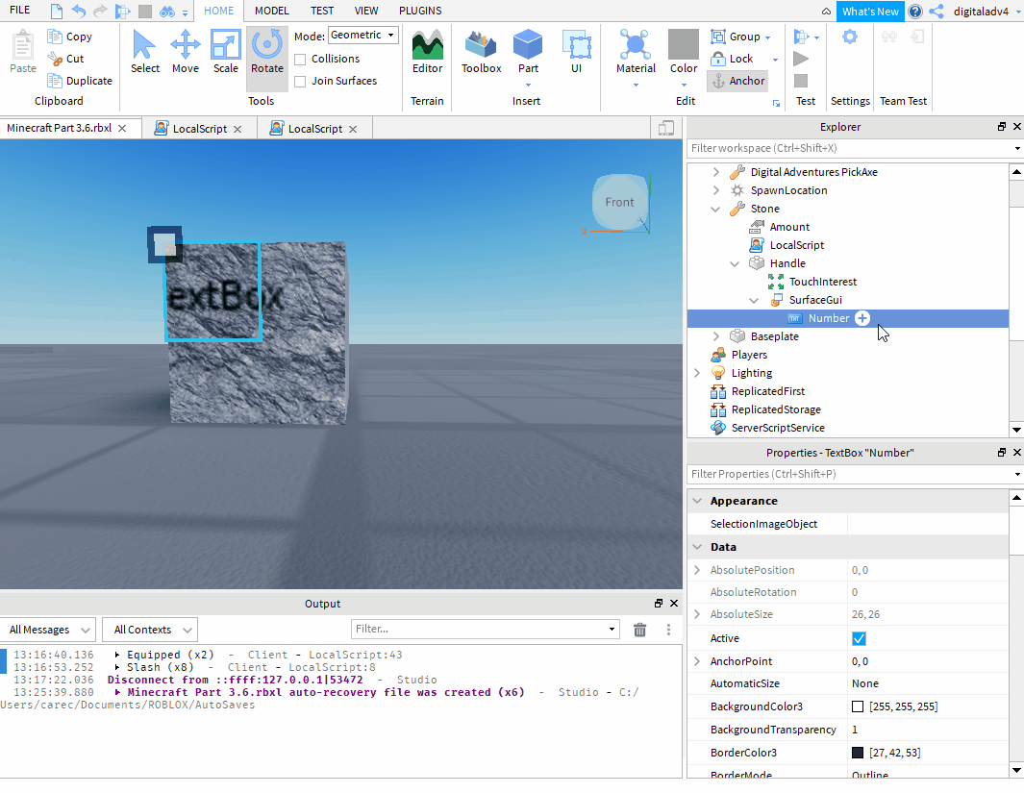Open the Terrain Editor

427,52
